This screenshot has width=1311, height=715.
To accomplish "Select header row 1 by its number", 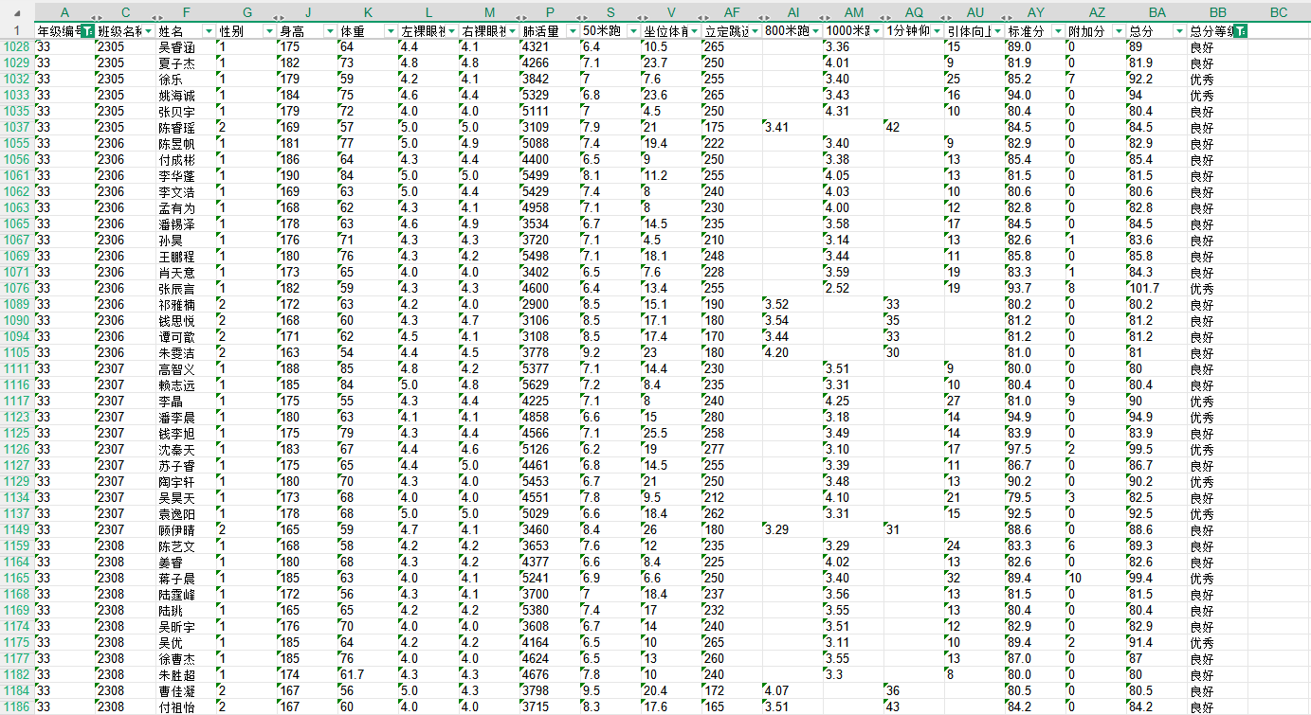I will 16,31.
